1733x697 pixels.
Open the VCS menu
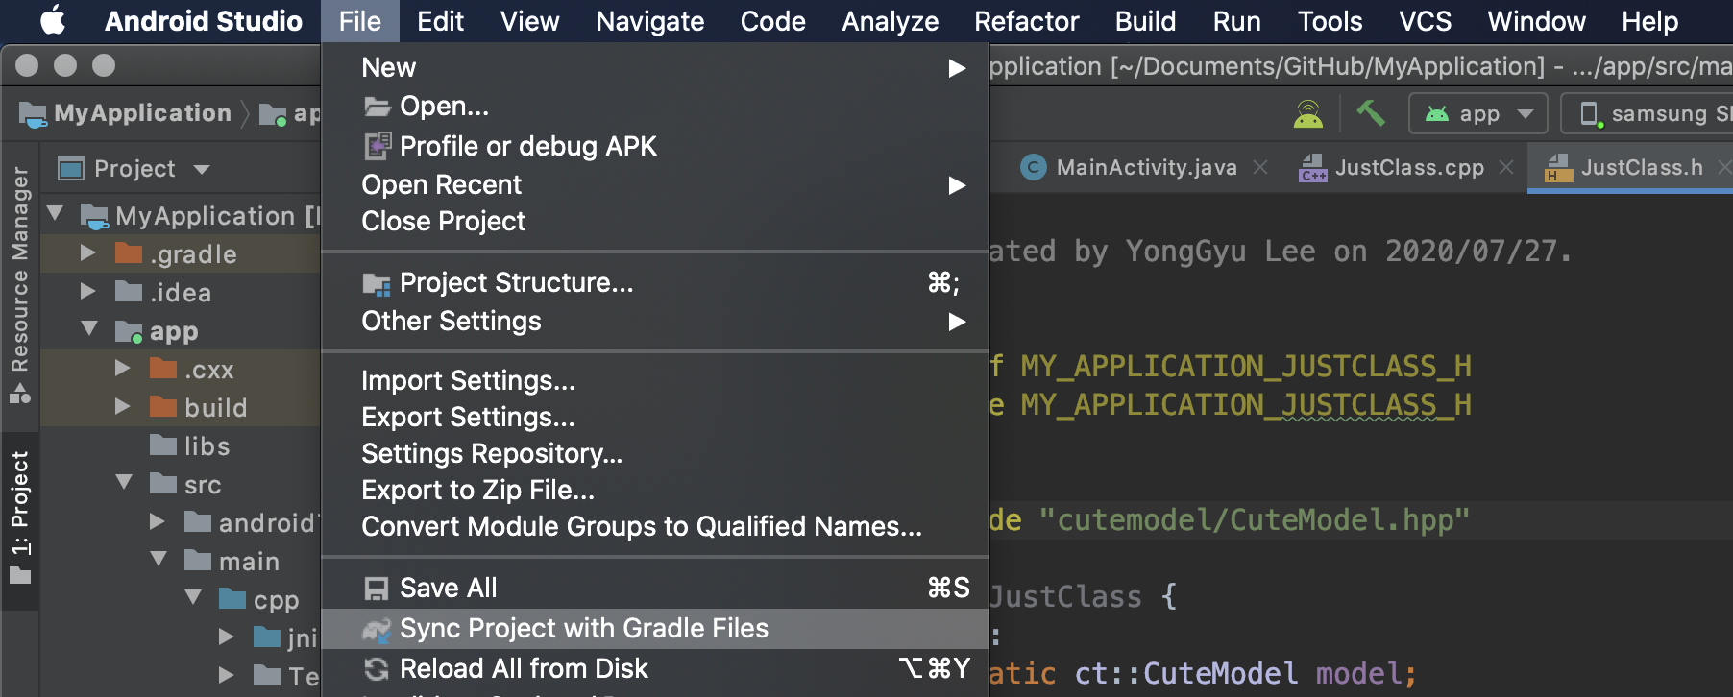[x=1425, y=21]
